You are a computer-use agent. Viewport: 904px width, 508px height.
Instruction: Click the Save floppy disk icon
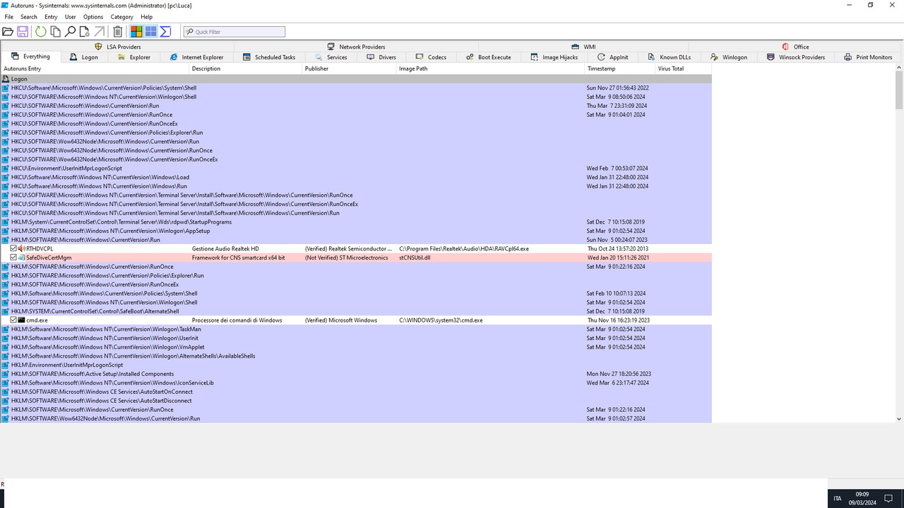coord(23,32)
